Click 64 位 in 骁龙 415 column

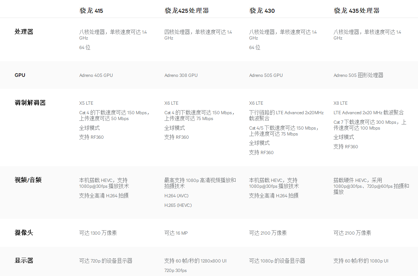85,47
